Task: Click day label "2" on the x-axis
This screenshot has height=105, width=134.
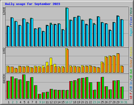Action: coord(13,102)
